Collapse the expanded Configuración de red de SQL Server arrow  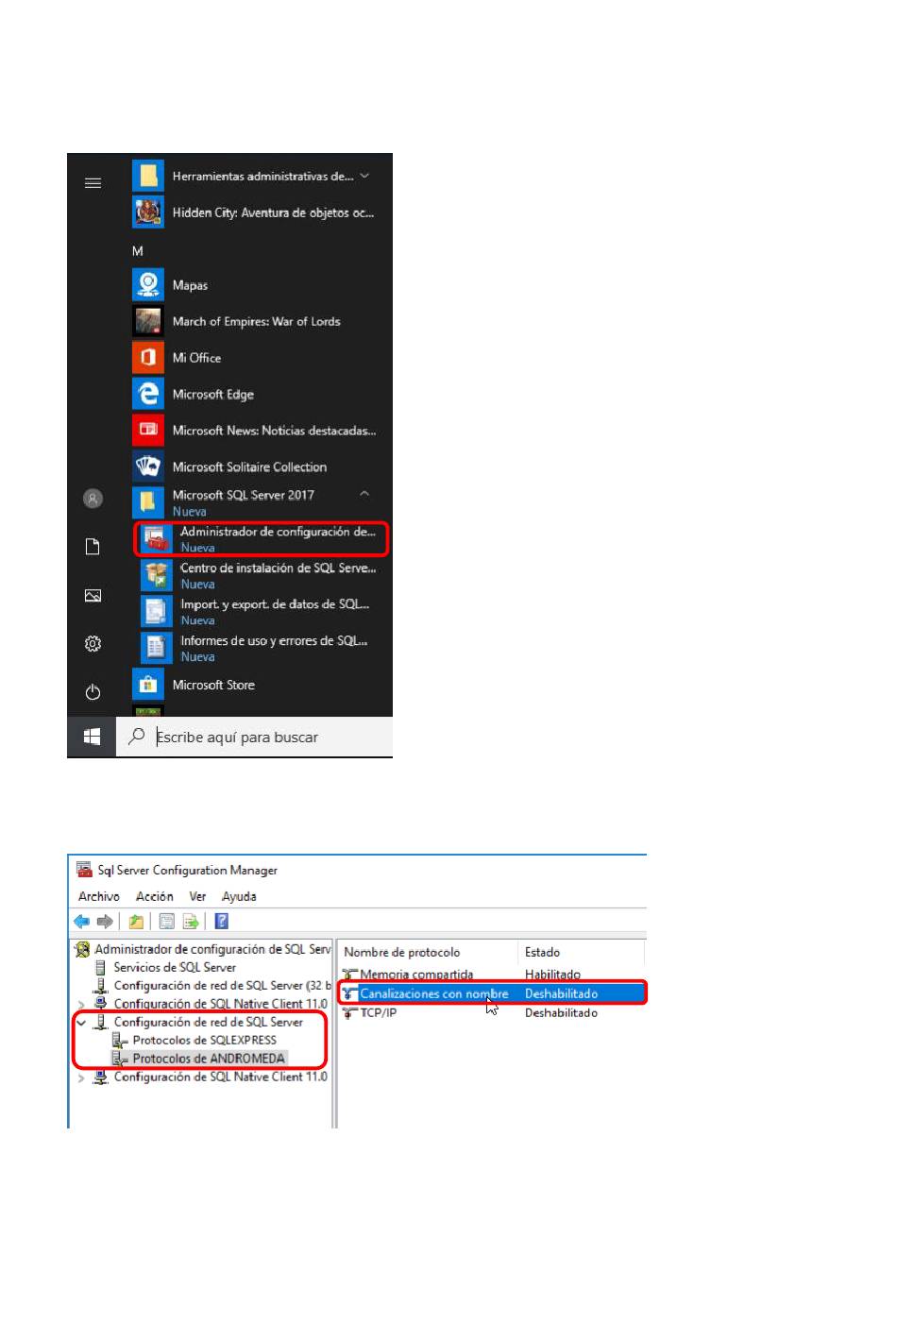81,1023
